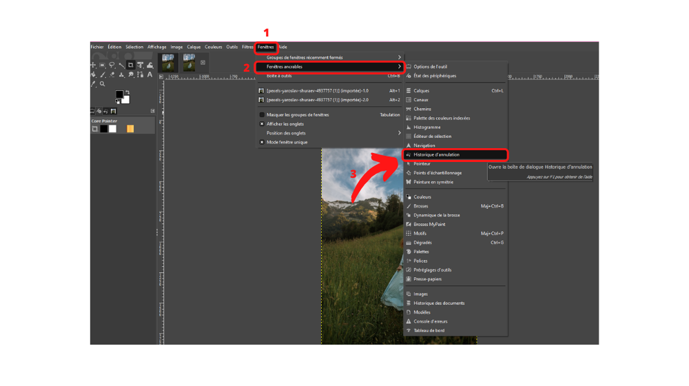Select the Free Select lasso tool
This screenshot has height=386, width=689.
pos(112,65)
